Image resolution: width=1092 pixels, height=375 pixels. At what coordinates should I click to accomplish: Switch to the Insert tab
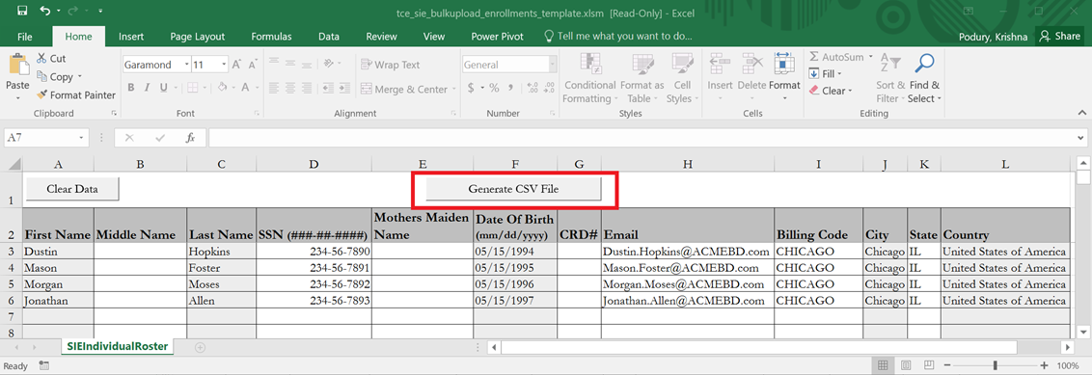tap(131, 37)
